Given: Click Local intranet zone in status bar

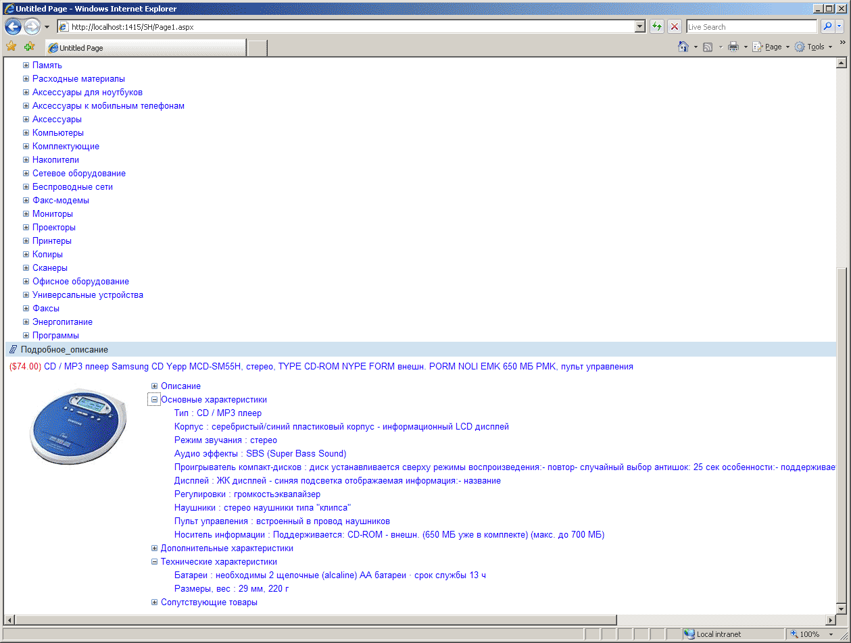Looking at the screenshot, I should 733,634.
